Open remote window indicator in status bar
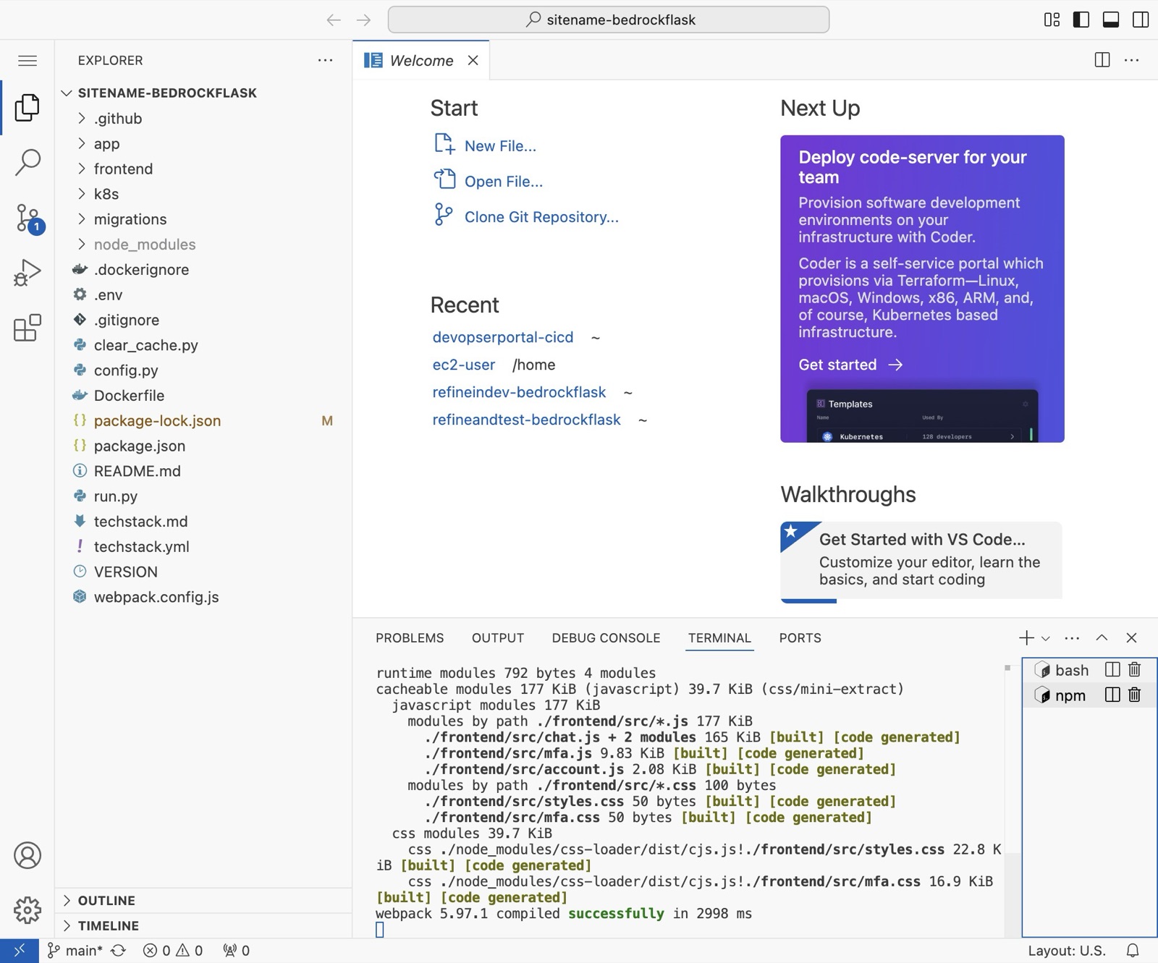Image resolution: width=1158 pixels, height=963 pixels. pos(20,950)
